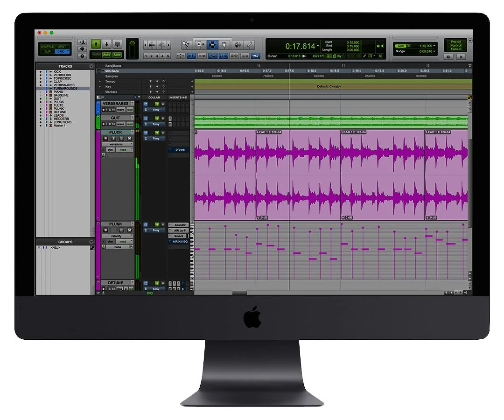Image resolution: width=504 pixels, height=420 pixels.
Task: Toggle visibility dot of KICK track
Action: 41,72
